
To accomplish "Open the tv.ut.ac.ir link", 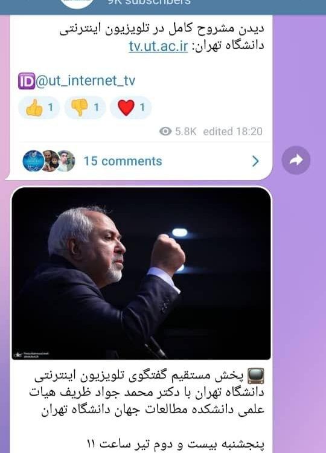I will coord(158,47).
